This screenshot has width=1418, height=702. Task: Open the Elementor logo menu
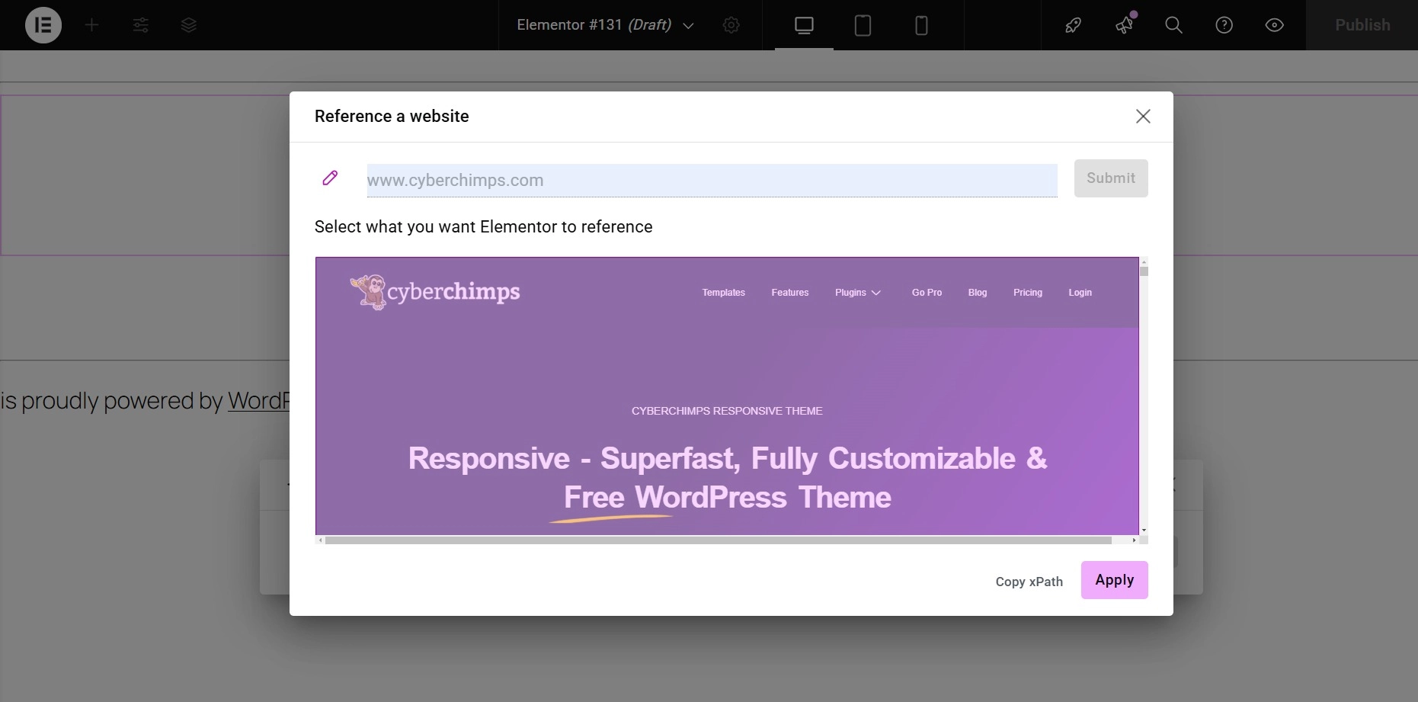coord(43,25)
